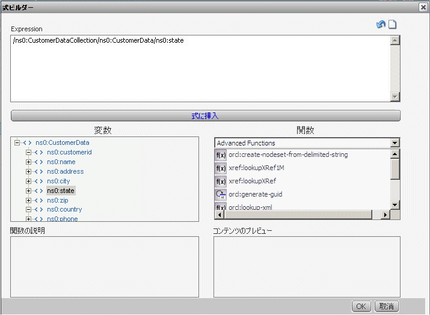Click element icon beside ns0:zip
Viewport: 430px width, 315px height.
tap(38, 200)
